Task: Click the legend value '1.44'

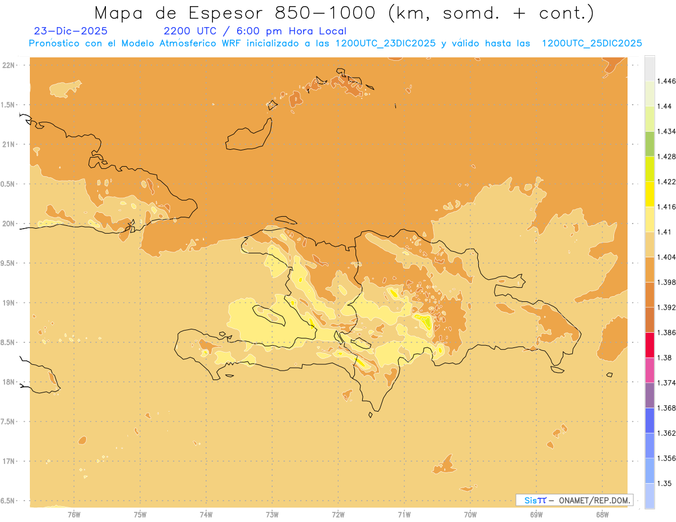Action: point(664,106)
